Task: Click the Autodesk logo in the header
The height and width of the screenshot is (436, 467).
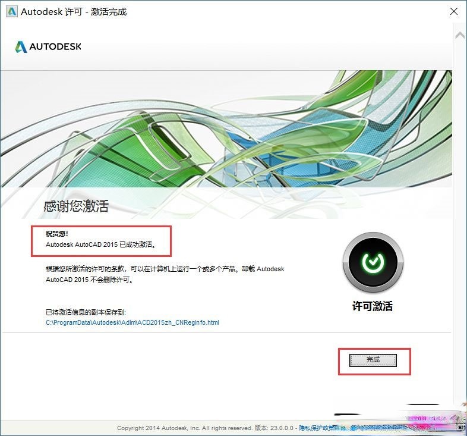Action: click(48, 46)
